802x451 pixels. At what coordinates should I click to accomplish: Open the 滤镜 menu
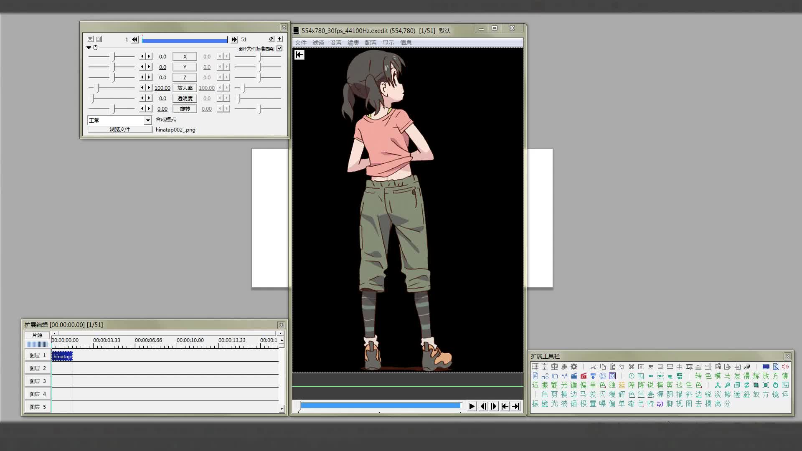coord(318,43)
